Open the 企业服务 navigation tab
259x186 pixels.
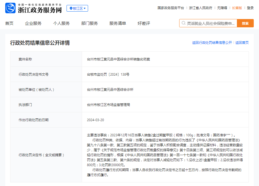point(33,23)
